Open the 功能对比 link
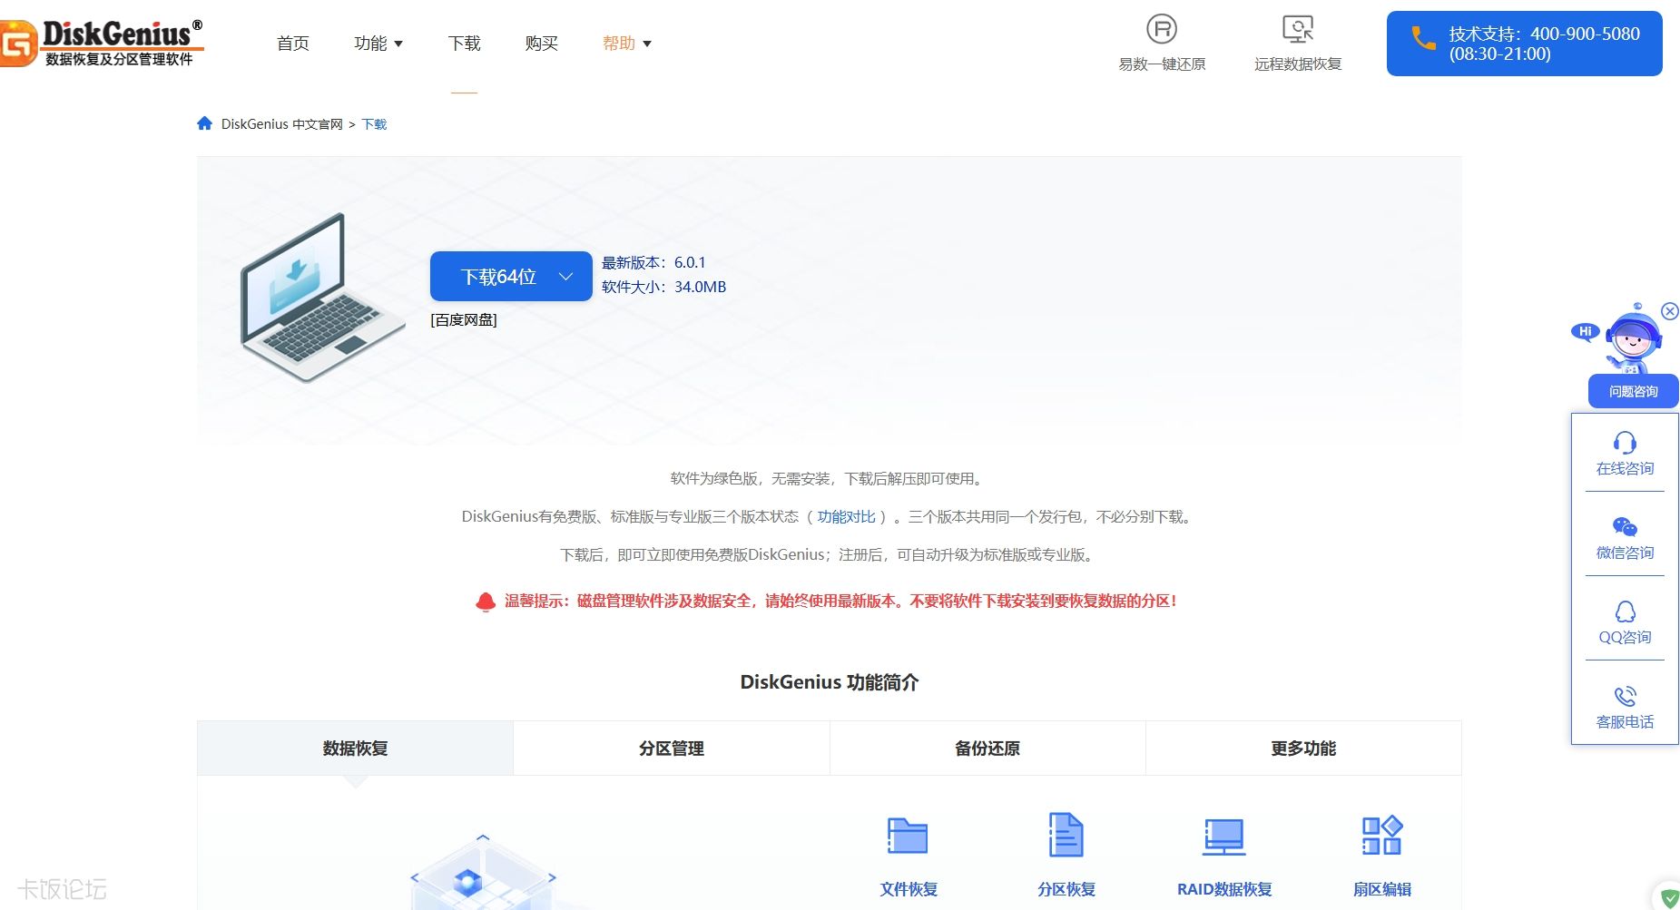Viewport: 1680px width, 910px height. (846, 517)
